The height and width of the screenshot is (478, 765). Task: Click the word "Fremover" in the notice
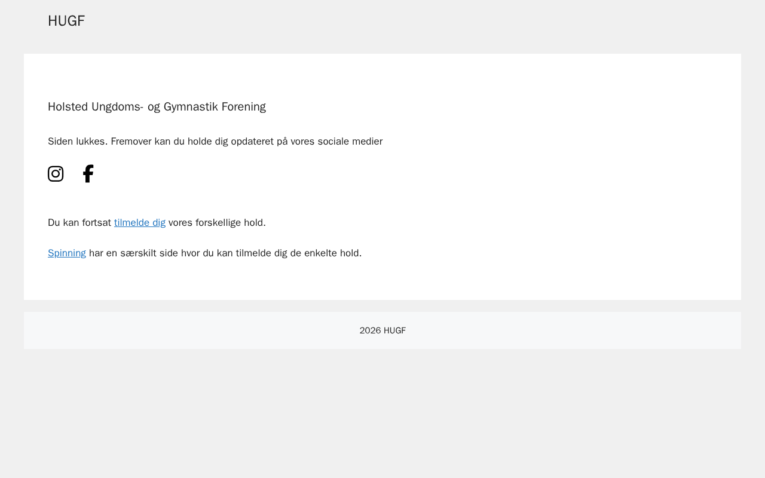coord(133,142)
